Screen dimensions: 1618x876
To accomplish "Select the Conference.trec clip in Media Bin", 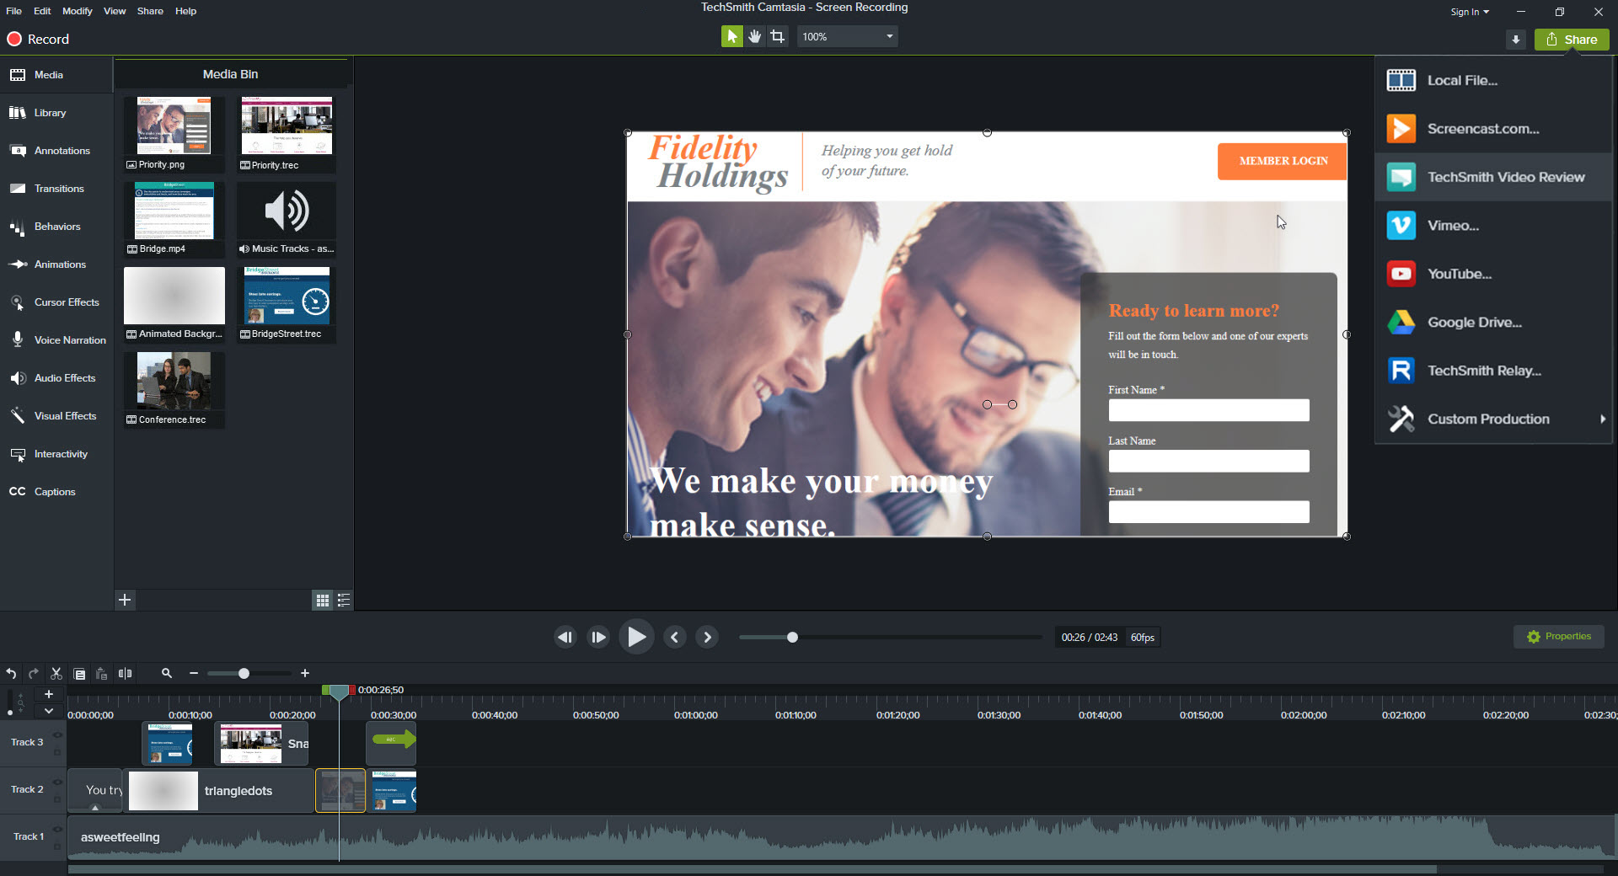I will [x=174, y=381].
